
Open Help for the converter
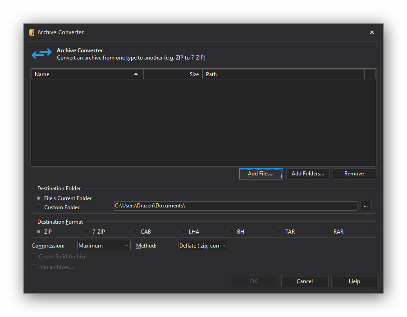coord(355,281)
